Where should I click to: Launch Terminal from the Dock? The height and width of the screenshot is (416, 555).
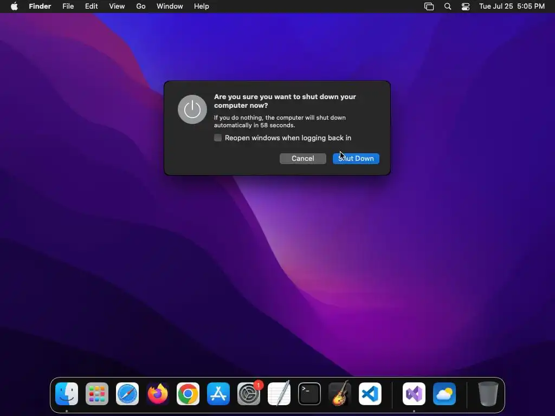[309, 394]
